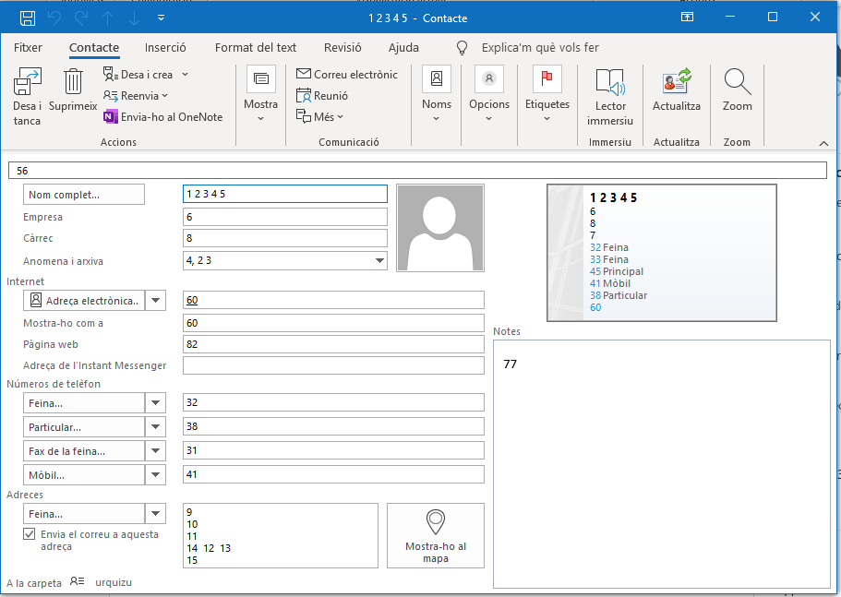Click the Nom complet... button
841x597 pixels.
click(84, 195)
